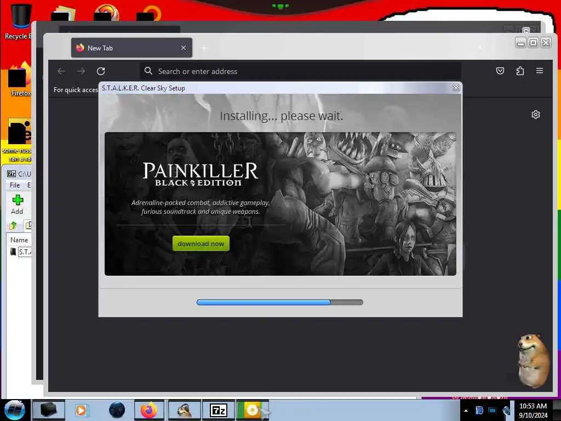Go back using Firefox back arrow
The image size is (561, 421).
point(61,71)
